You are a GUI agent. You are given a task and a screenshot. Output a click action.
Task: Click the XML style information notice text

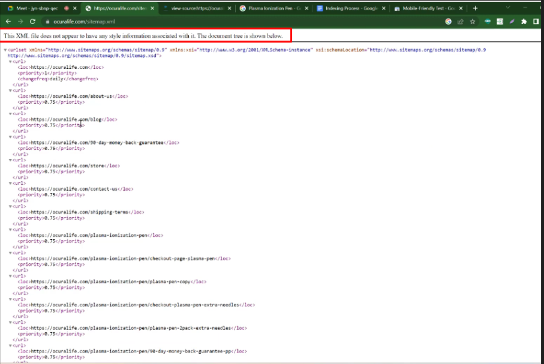coord(143,36)
